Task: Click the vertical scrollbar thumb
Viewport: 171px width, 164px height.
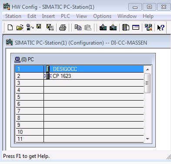Action: pyautogui.click(x=148, y=83)
